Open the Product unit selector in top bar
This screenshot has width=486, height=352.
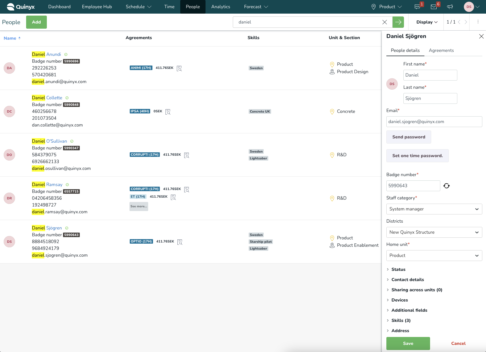387,7
